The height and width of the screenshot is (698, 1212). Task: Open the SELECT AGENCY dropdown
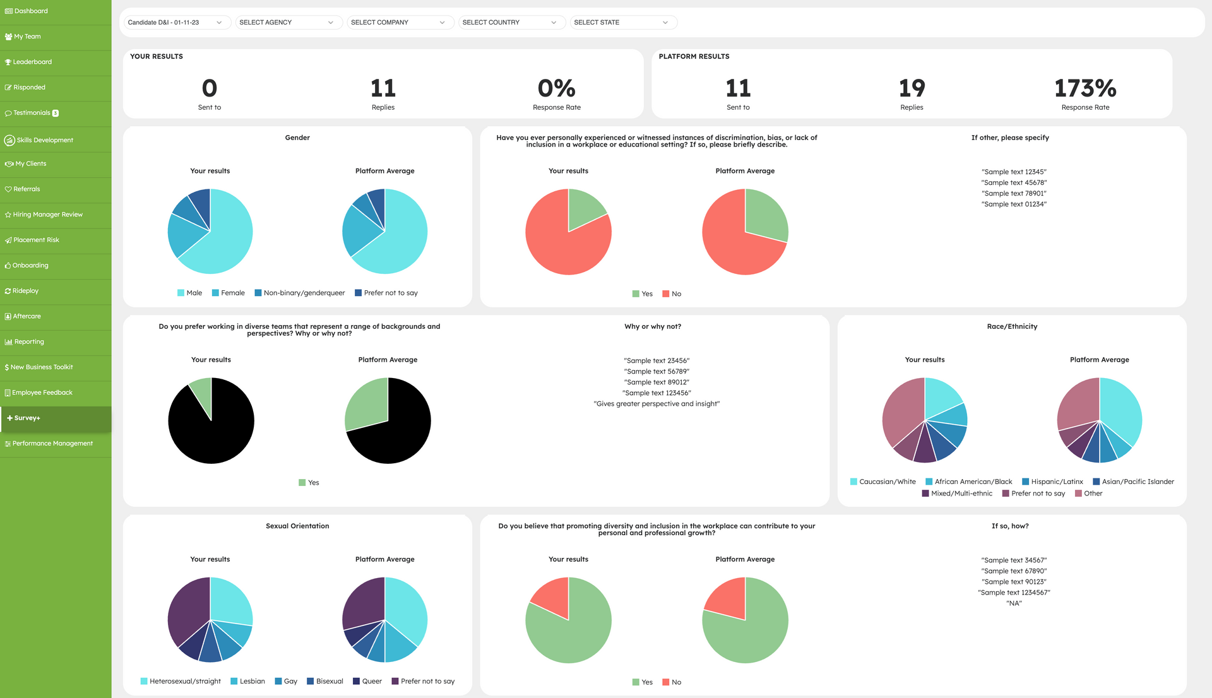288,23
